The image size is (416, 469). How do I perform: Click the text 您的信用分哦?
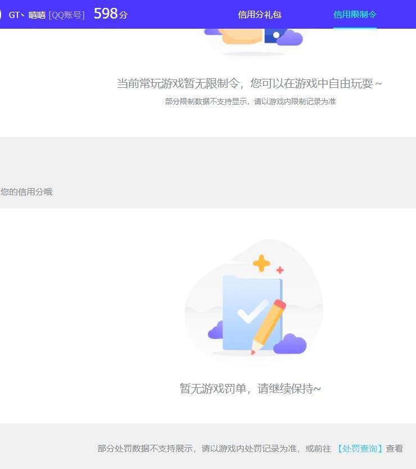pos(26,192)
